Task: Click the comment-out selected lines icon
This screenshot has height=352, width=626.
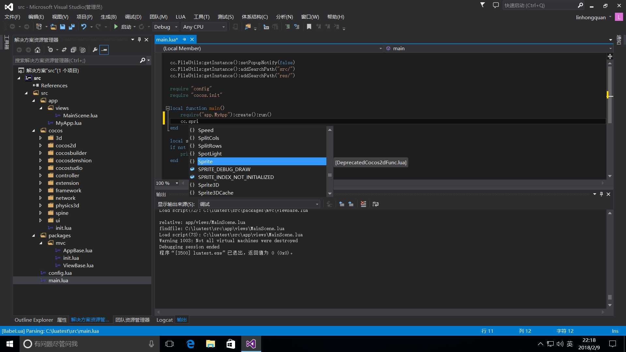Action: pos(287,27)
